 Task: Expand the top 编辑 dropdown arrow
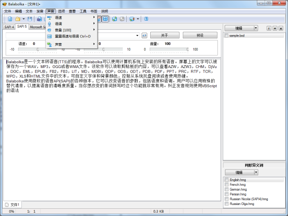click(x=256, y=28)
